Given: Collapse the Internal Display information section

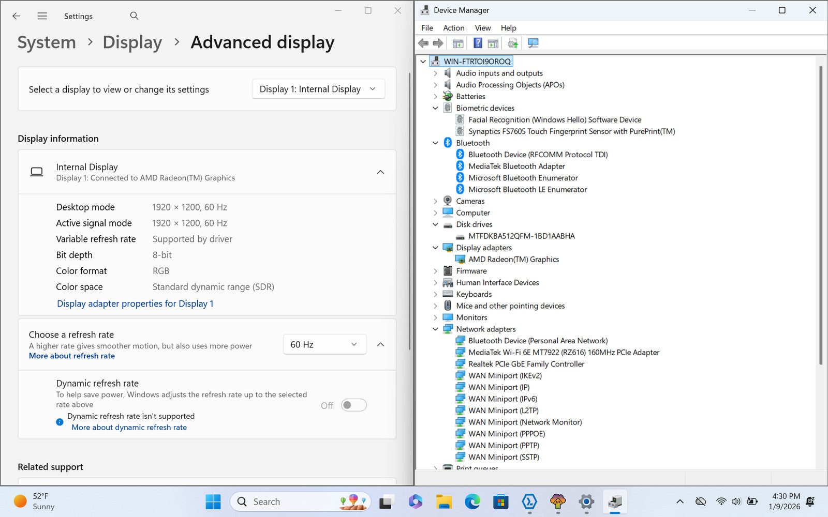Looking at the screenshot, I should point(380,172).
